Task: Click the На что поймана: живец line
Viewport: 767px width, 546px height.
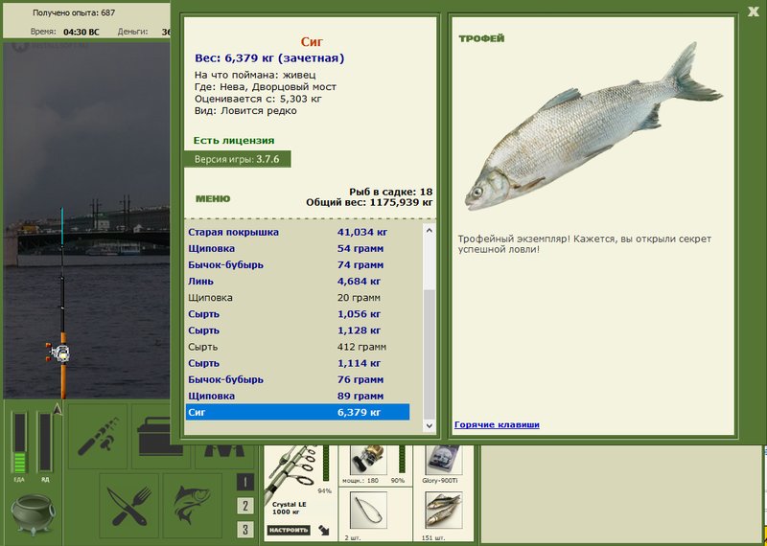Action: tap(255, 75)
